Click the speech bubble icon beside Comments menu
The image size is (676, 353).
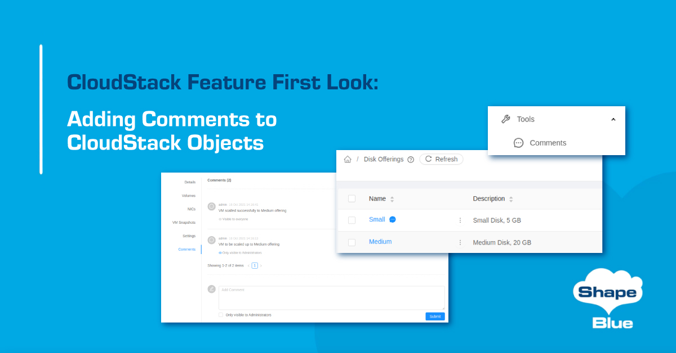click(518, 143)
